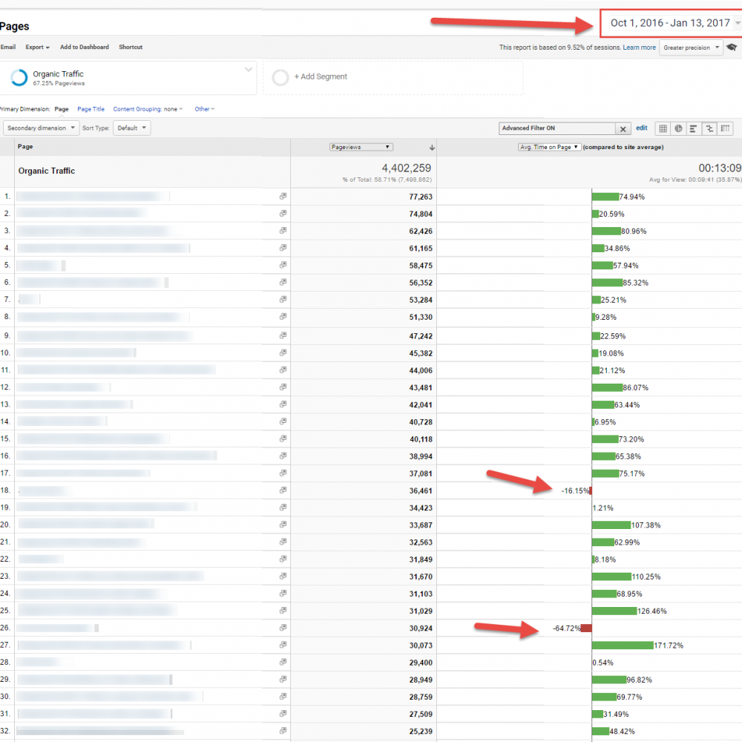Open the graduation cap education icon

pos(732,47)
